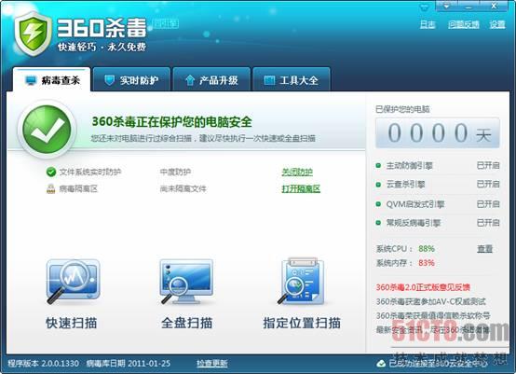Image resolution: width=516 pixels, height=374 pixels.
Task: Open the 日志 log link
Action: tap(428, 24)
